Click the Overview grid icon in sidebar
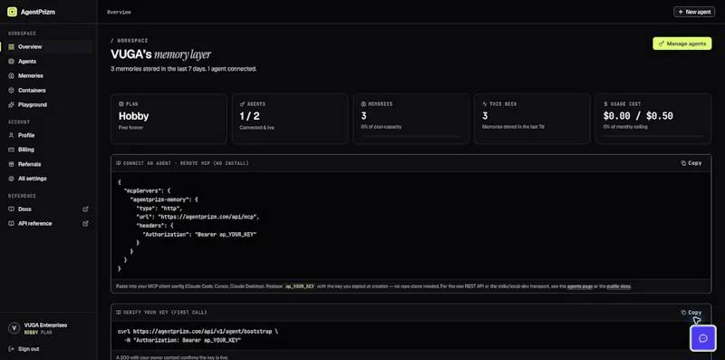 pyautogui.click(x=12, y=47)
